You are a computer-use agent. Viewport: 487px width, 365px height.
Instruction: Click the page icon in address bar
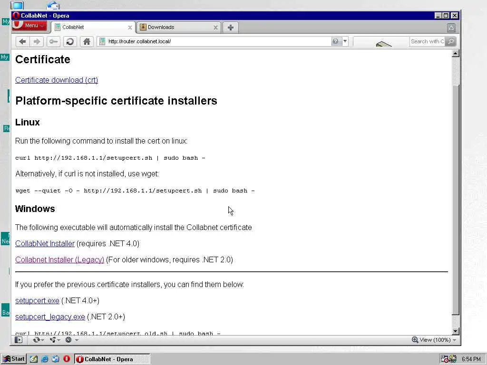point(102,41)
